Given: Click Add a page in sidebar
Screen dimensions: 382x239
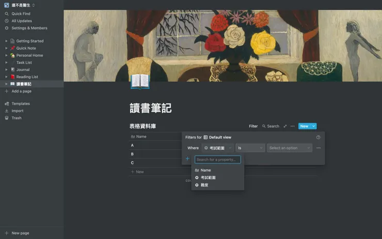Looking at the screenshot, I should tap(22, 91).
